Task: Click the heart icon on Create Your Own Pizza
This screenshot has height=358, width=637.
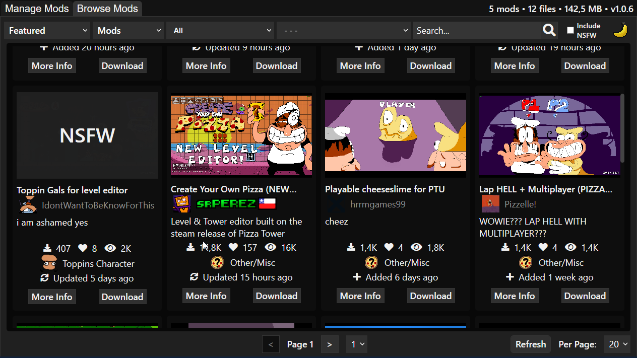Action: point(233,247)
